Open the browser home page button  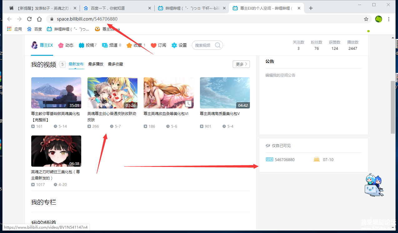(x=39, y=19)
